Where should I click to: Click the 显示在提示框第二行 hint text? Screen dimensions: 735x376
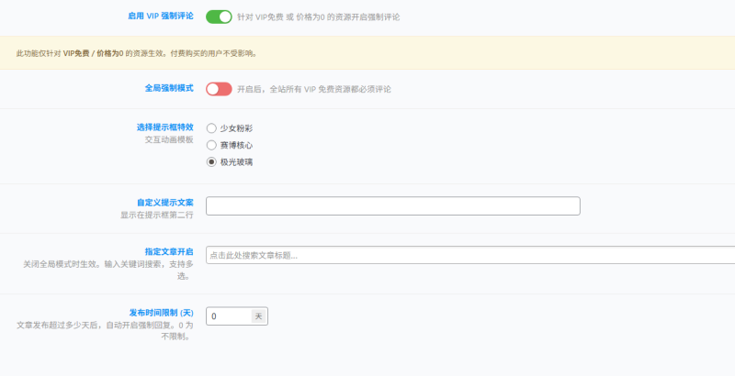pos(156,216)
